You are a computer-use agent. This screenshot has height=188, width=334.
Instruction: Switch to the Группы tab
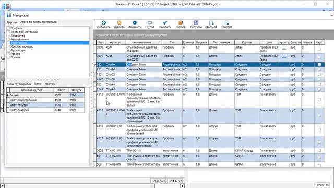click(11, 22)
